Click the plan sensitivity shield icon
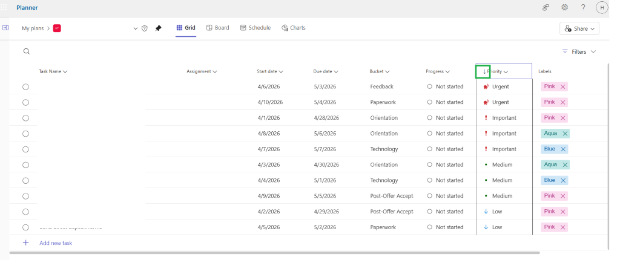Screen dimensions: 620x260 point(145,28)
